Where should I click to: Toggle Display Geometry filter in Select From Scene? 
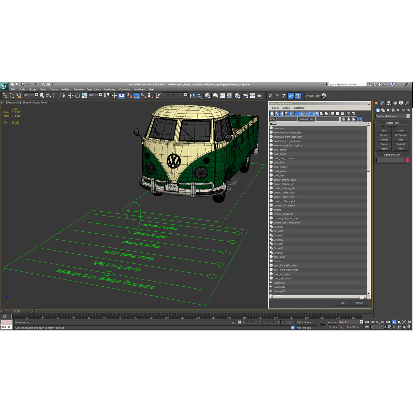[272, 114]
